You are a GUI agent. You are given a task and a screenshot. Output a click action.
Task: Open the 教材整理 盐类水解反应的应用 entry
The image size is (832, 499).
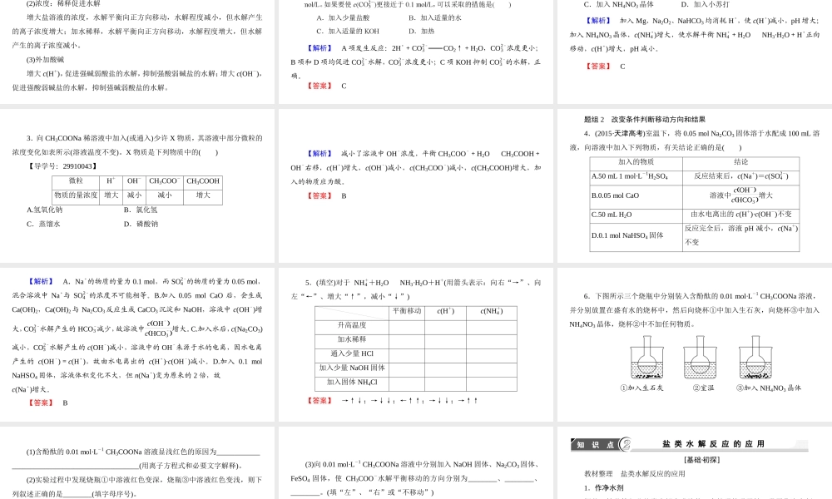click(635, 473)
